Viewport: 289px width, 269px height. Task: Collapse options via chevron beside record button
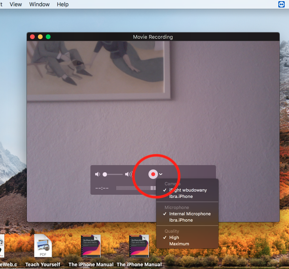click(x=161, y=174)
